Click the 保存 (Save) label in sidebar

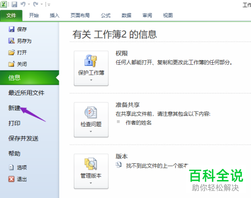[22, 30]
